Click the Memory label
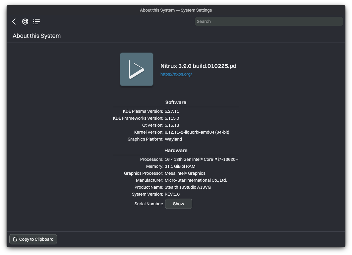 point(155,166)
